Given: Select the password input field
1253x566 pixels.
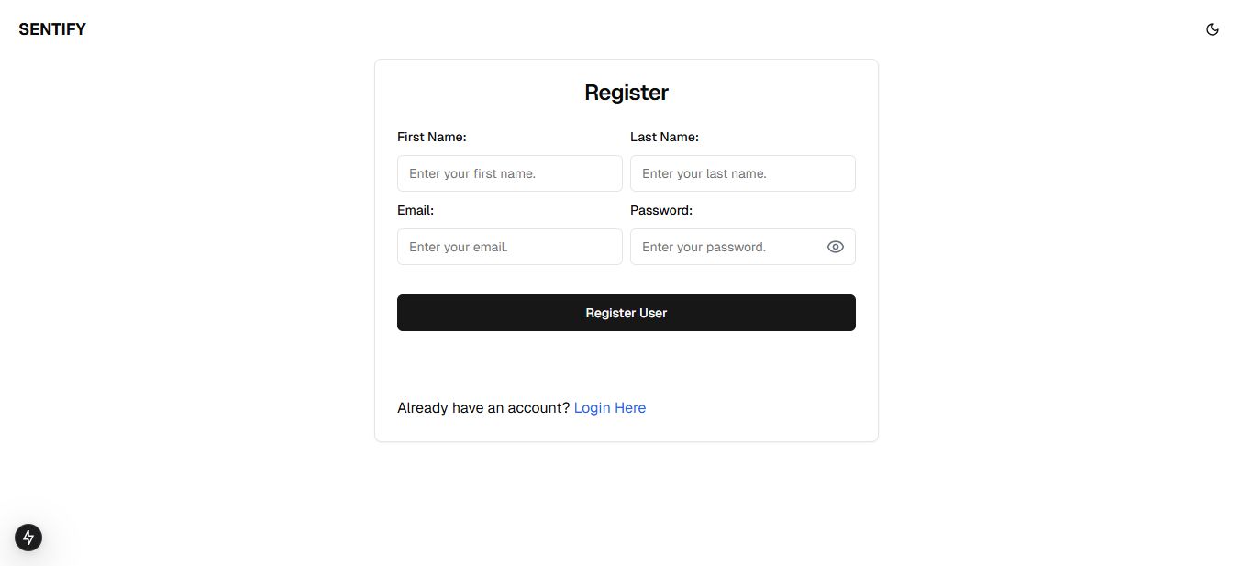Looking at the screenshot, I should pos(725,247).
